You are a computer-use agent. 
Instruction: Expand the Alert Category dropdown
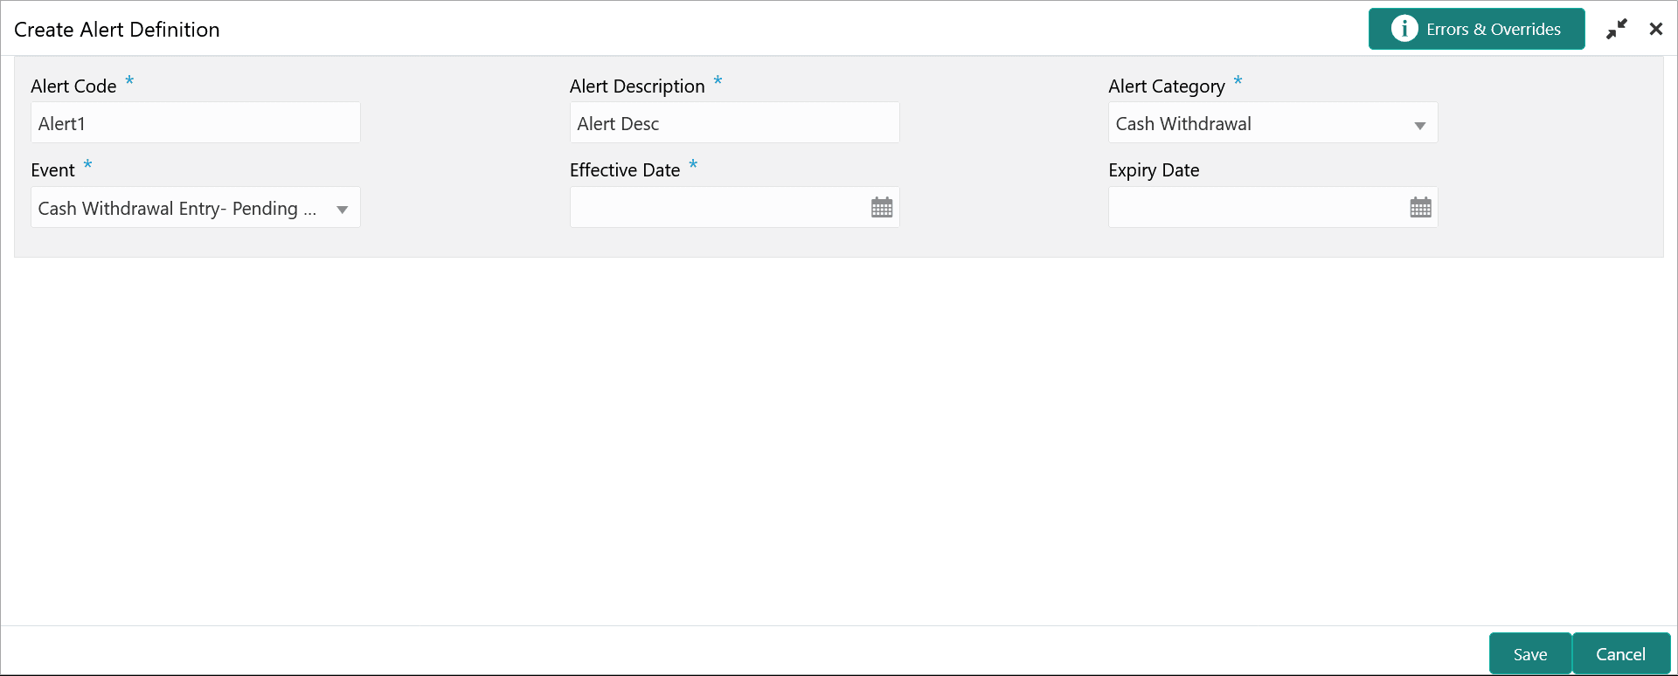pos(1419,124)
